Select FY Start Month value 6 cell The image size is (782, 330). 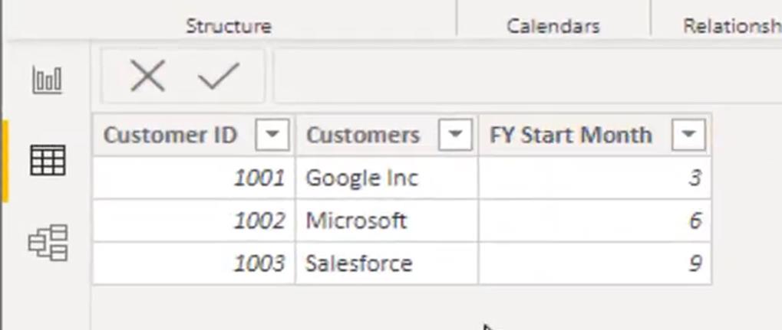595,221
